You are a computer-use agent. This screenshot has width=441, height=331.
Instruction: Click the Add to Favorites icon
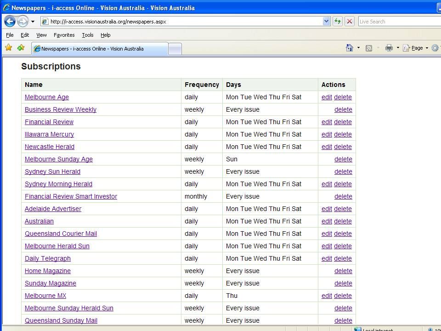tap(21, 48)
